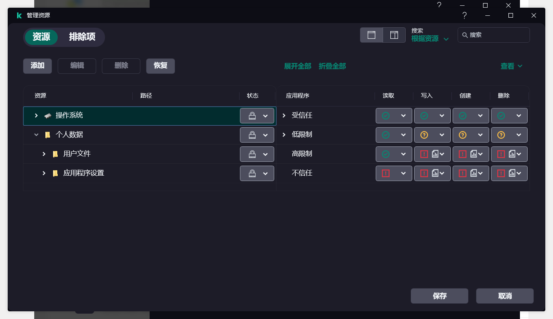553x319 pixels.
Task: Select the single-pane view layout icon
Action: click(x=371, y=35)
